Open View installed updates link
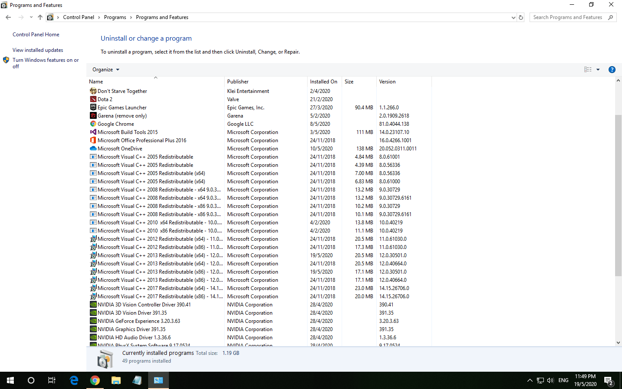622x389 pixels. 38,50
